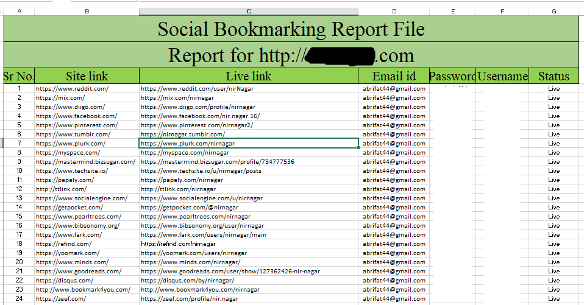Click the email cell in row 12
The width and height of the screenshot is (584, 305).
pyautogui.click(x=394, y=189)
